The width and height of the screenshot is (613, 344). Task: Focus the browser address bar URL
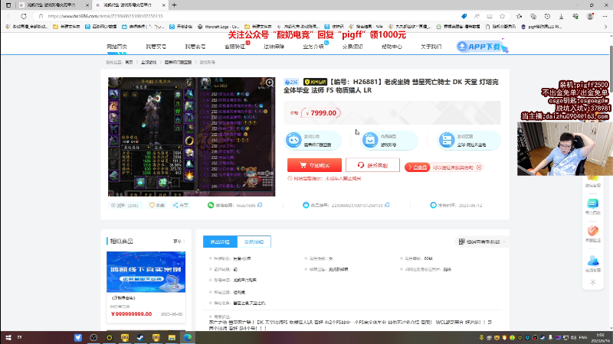(x=106, y=16)
